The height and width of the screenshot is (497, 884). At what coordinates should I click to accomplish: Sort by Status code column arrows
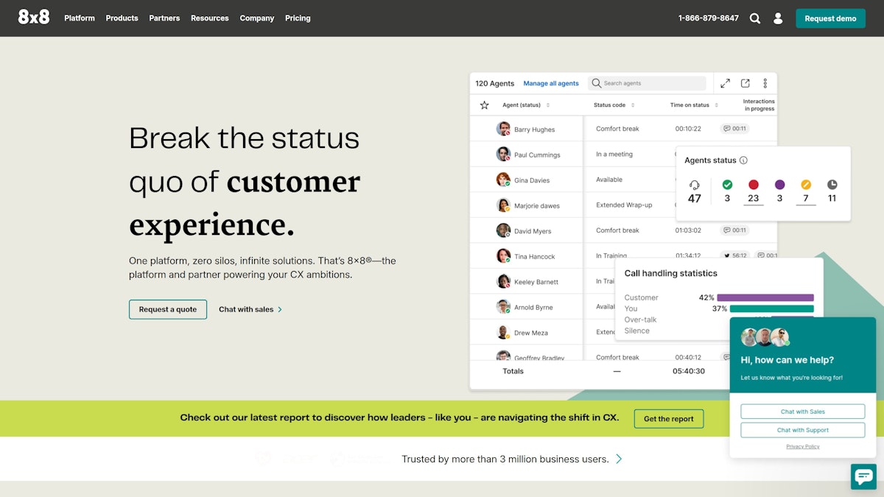(633, 105)
